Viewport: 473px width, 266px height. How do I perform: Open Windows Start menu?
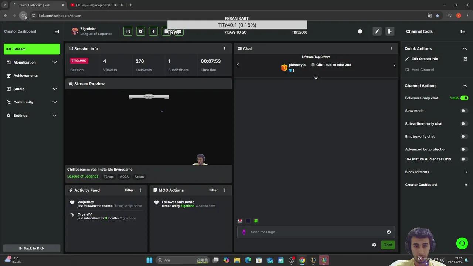(x=149, y=260)
